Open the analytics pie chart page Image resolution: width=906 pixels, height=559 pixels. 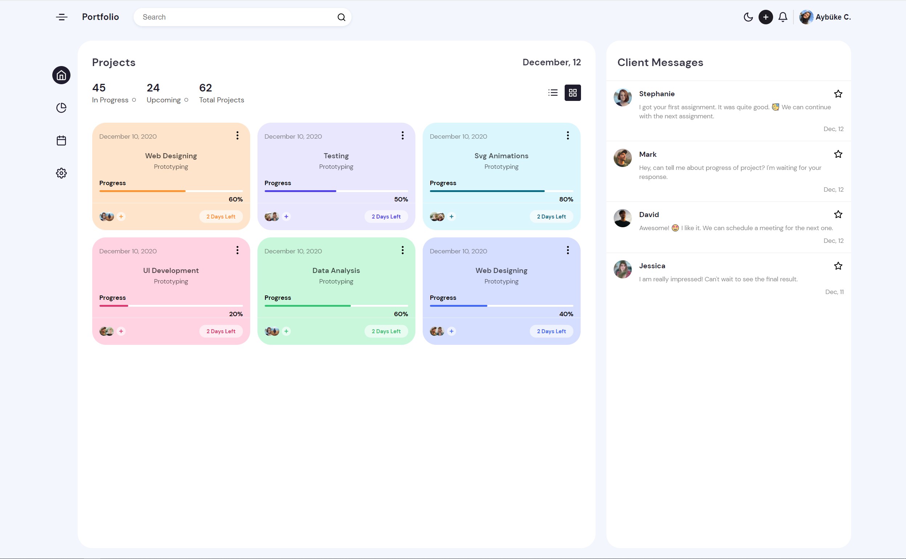coord(61,107)
